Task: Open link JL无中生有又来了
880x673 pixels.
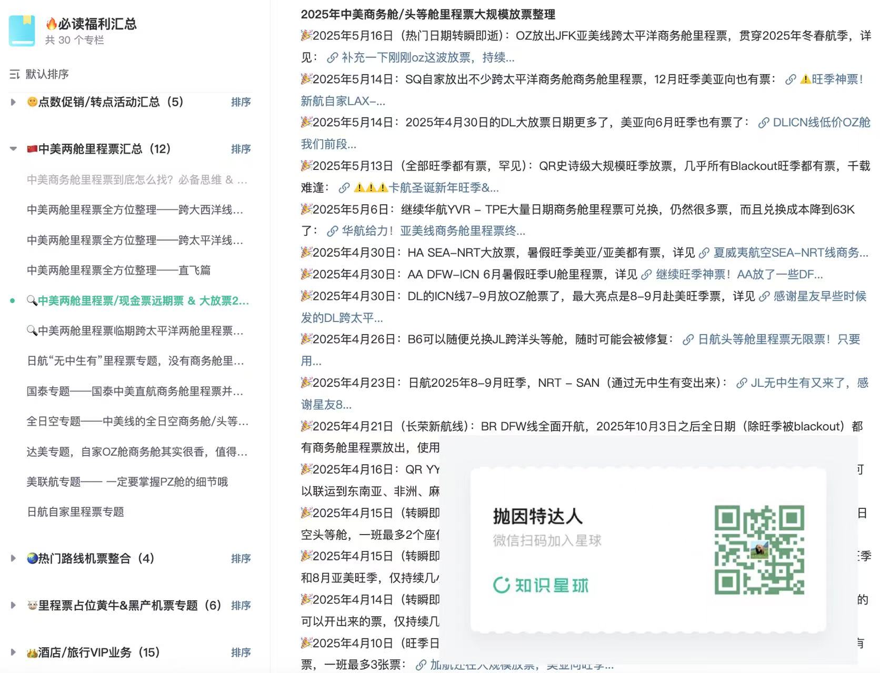Action: (x=809, y=383)
